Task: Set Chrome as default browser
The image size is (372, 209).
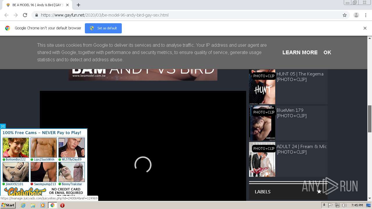Action: [x=103, y=28]
